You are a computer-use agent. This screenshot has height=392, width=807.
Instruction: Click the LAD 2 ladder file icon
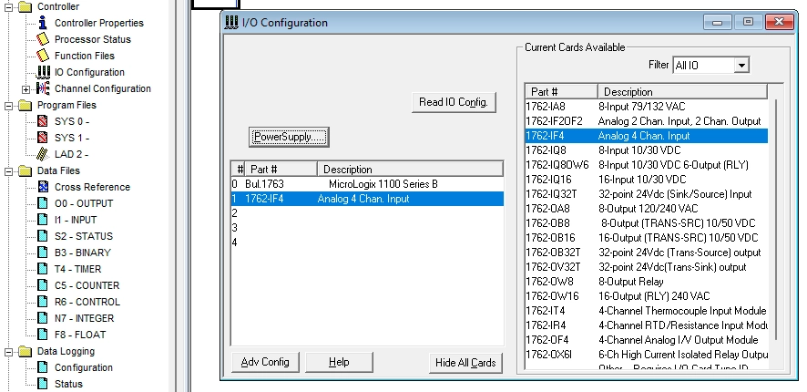pyautogui.click(x=43, y=154)
